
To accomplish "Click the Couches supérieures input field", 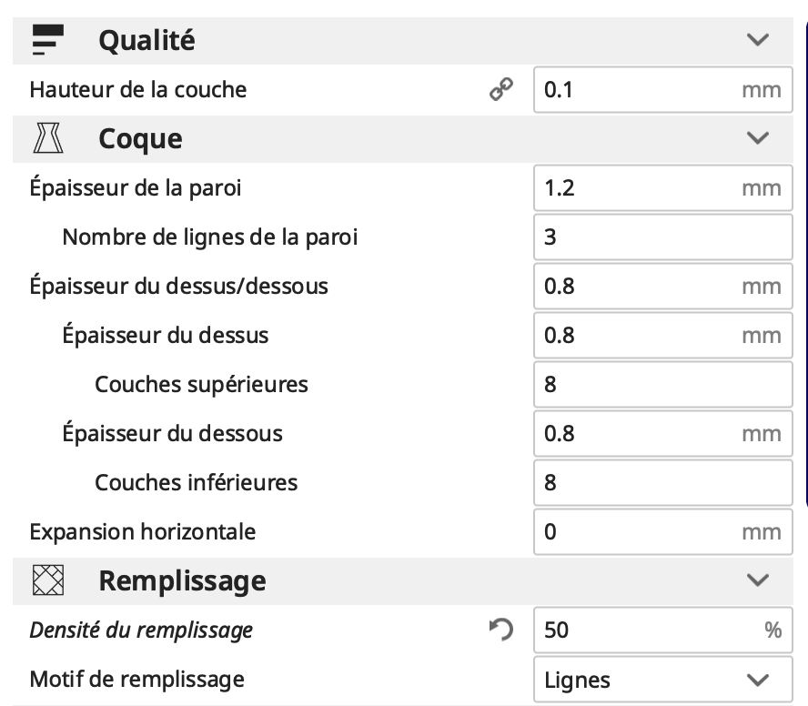I will click(662, 385).
